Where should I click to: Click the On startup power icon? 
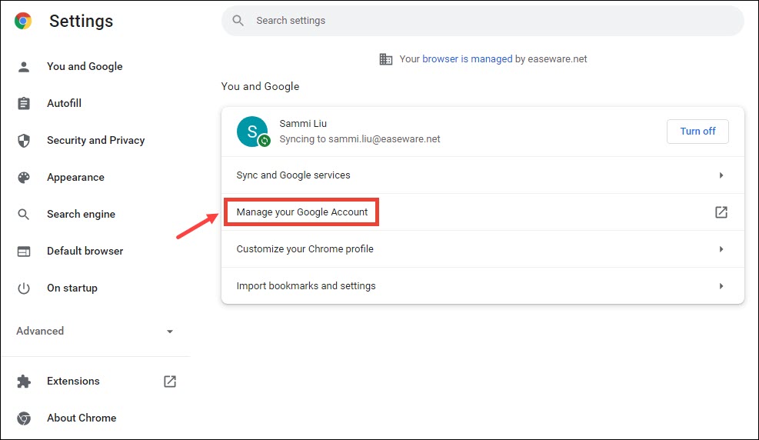tap(24, 288)
